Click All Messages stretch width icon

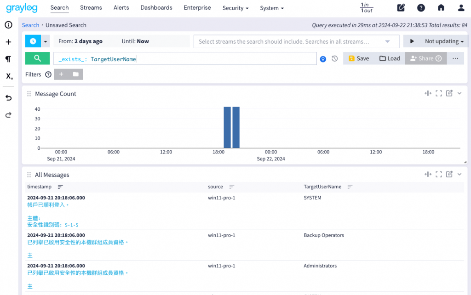pos(428,174)
